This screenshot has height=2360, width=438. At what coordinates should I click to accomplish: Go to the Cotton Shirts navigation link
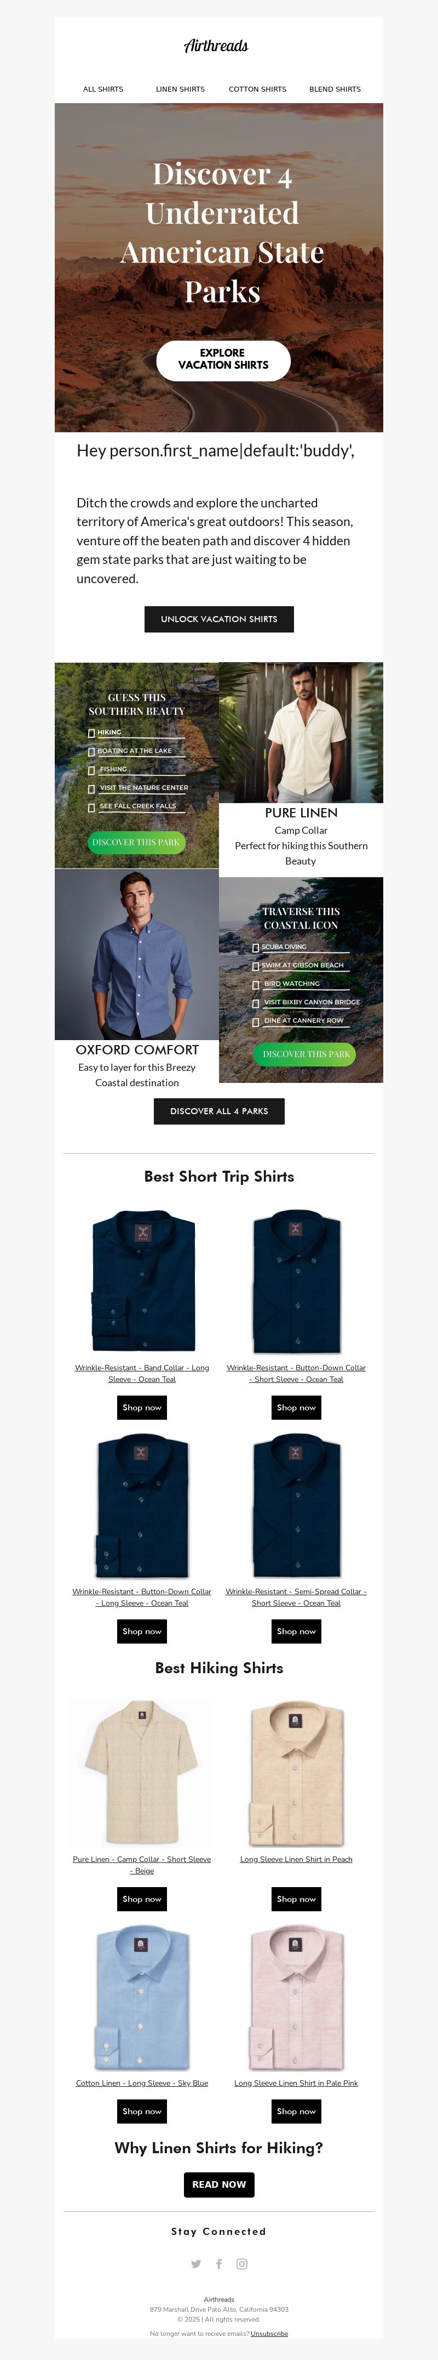(x=258, y=89)
